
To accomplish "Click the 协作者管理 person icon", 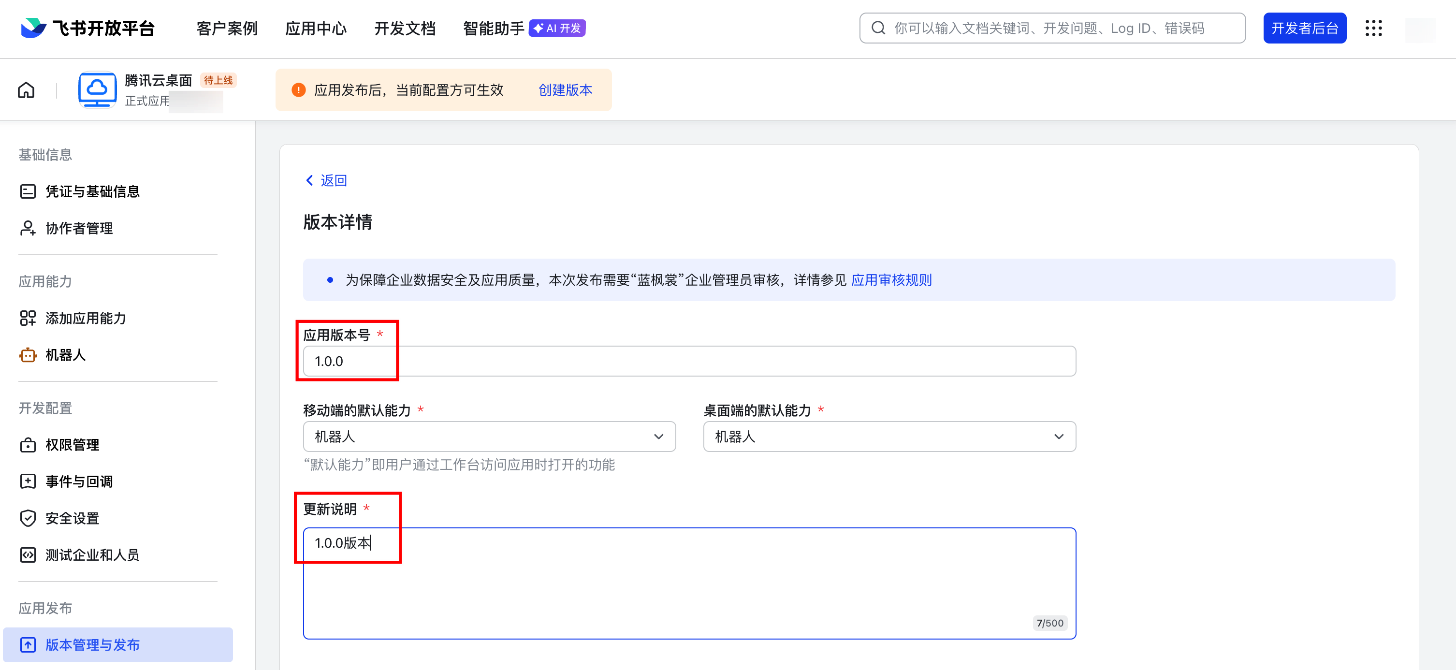I will coord(28,229).
